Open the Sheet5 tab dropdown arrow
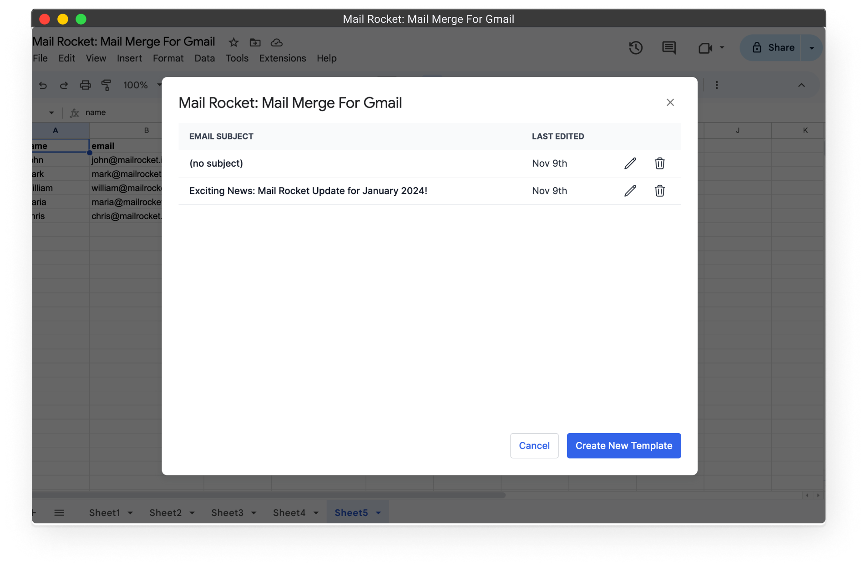Image resolution: width=866 pixels, height=568 pixels. pos(378,513)
